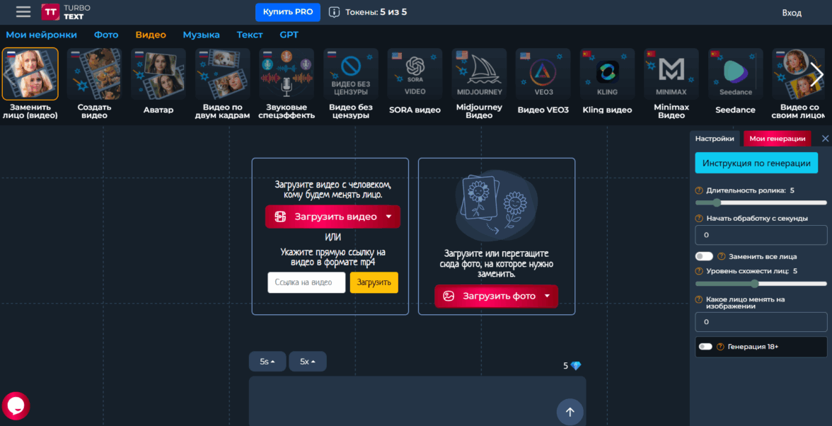Send prompt with up-arrow button
The width and height of the screenshot is (832, 426).
(x=570, y=413)
